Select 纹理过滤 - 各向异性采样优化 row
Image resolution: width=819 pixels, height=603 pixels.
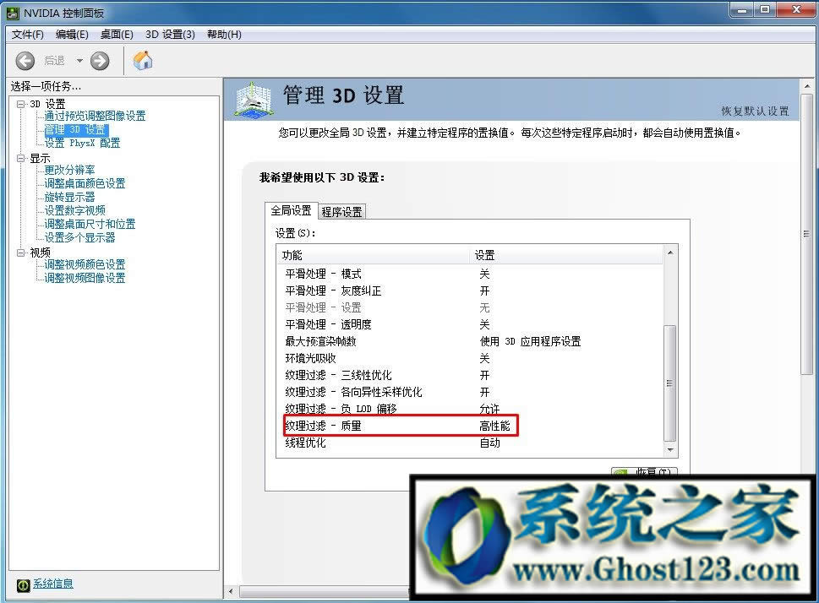[470, 392]
